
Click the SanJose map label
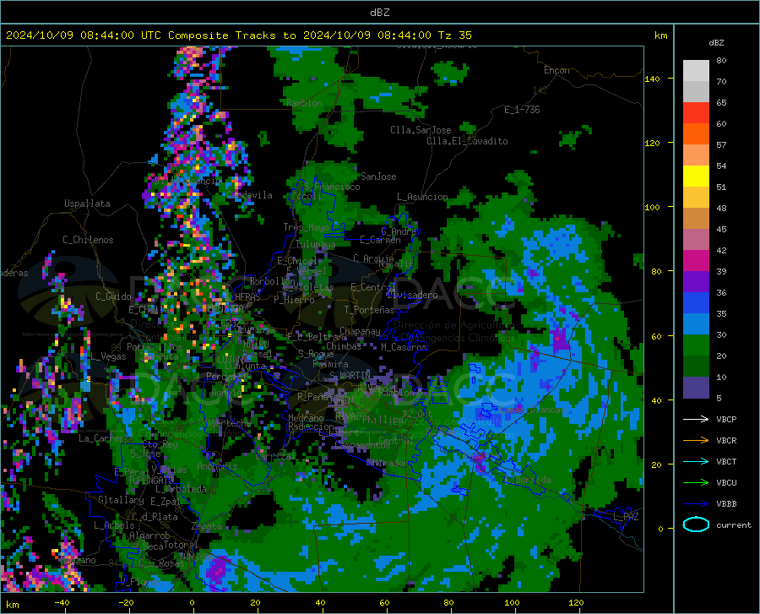tap(378, 177)
